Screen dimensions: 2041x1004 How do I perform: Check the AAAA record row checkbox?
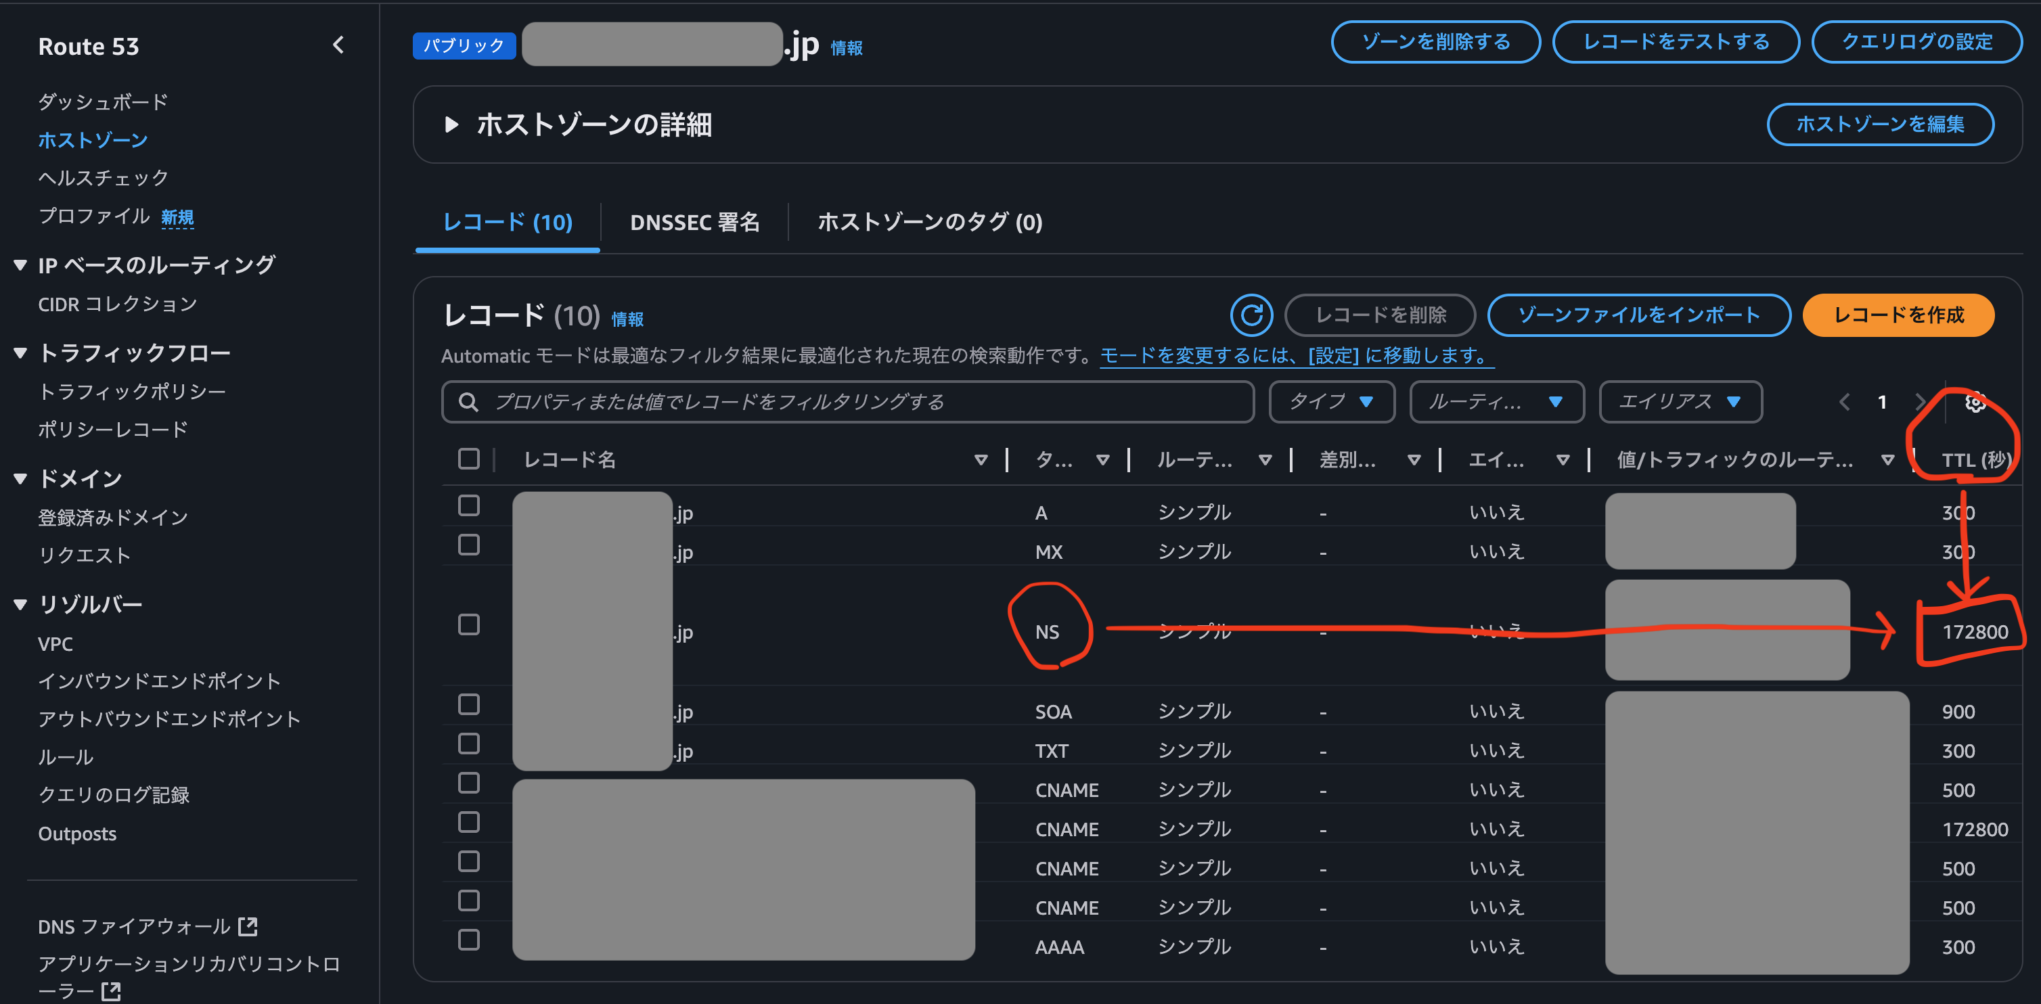tap(468, 940)
